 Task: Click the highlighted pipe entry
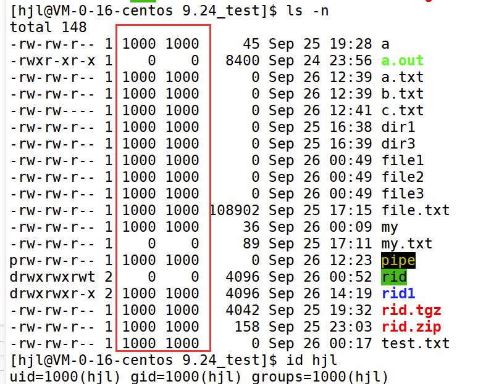point(398,261)
